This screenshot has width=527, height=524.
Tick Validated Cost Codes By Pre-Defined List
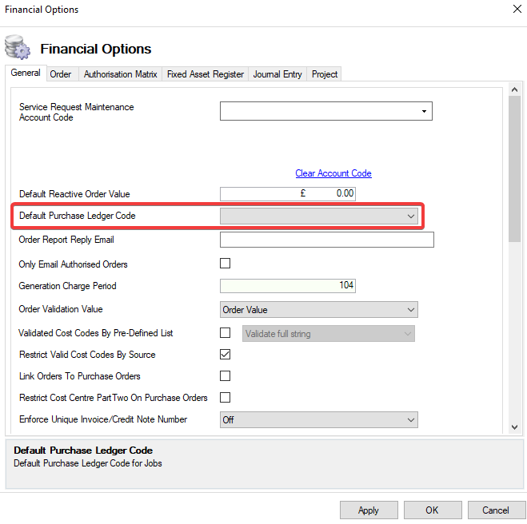click(x=225, y=332)
